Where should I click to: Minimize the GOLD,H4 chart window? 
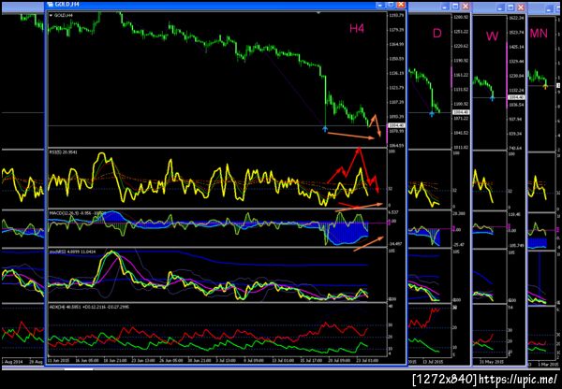tap(380, 5)
